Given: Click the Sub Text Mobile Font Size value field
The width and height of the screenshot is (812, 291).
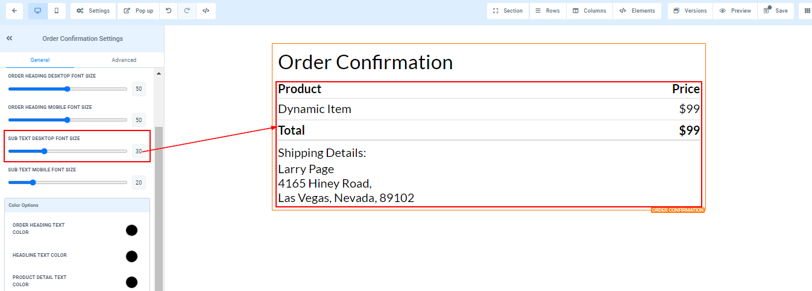Looking at the screenshot, I should coord(139,183).
